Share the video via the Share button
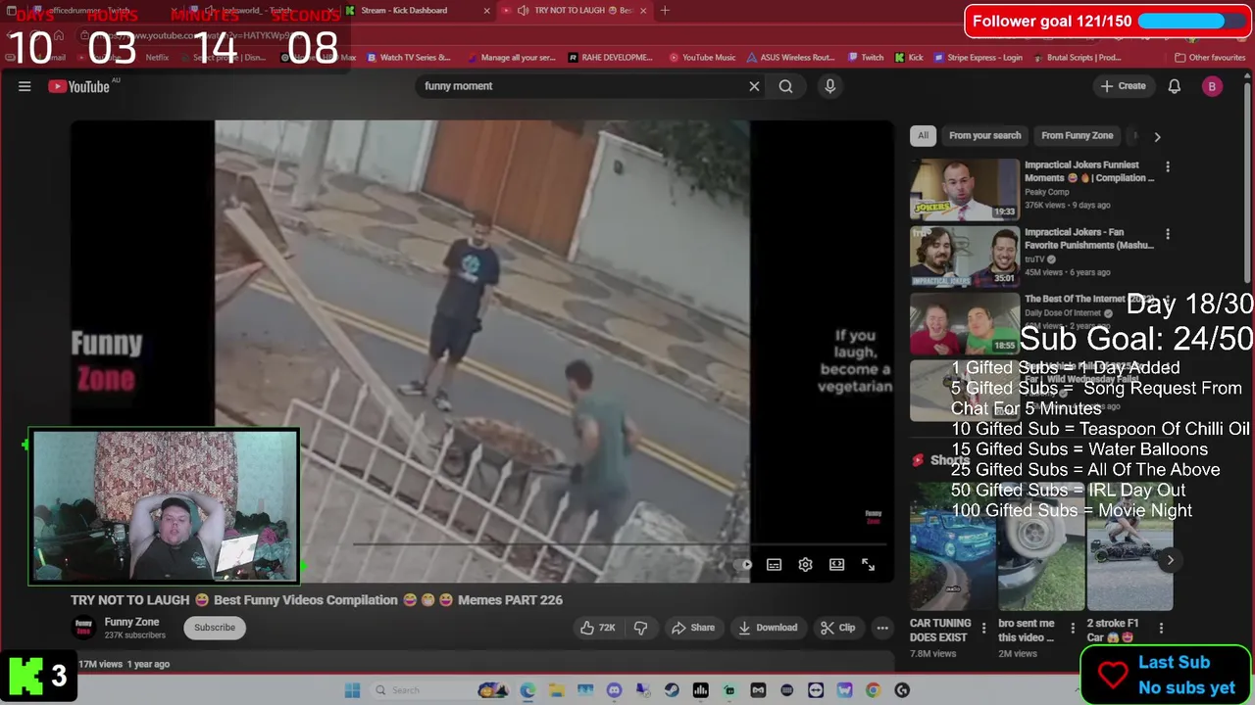The image size is (1255, 705). (x=693, y=628)
